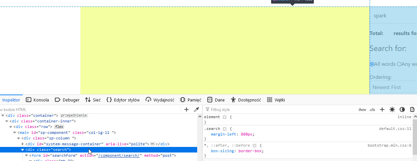This screenshot has height=161, width=417.
Task: Collapse the div class="search" node
Action: tap(23, 150)
